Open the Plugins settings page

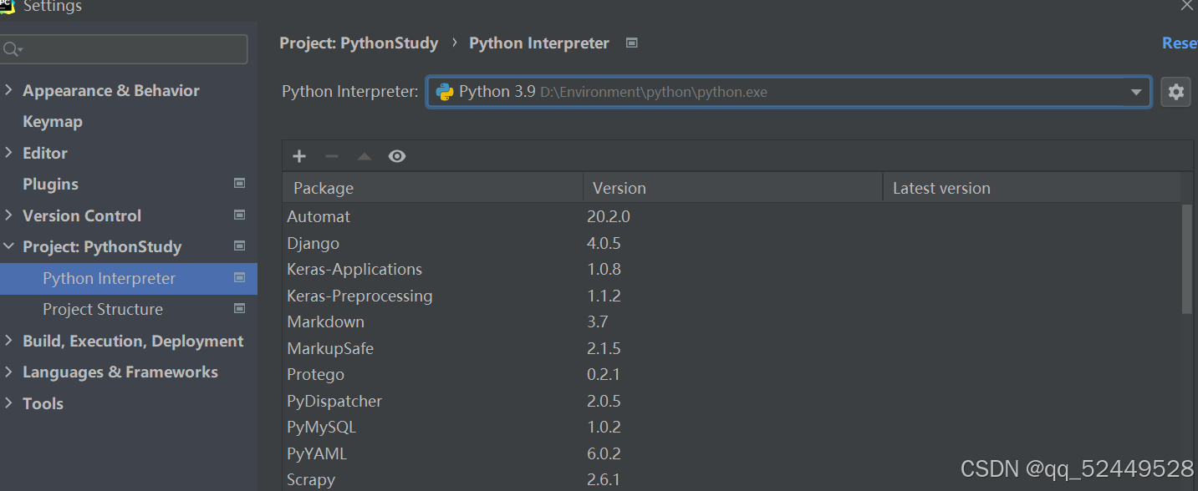50,185
